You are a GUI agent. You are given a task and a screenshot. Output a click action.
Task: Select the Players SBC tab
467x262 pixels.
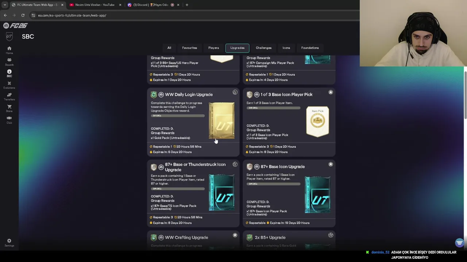tap(213, 48)
